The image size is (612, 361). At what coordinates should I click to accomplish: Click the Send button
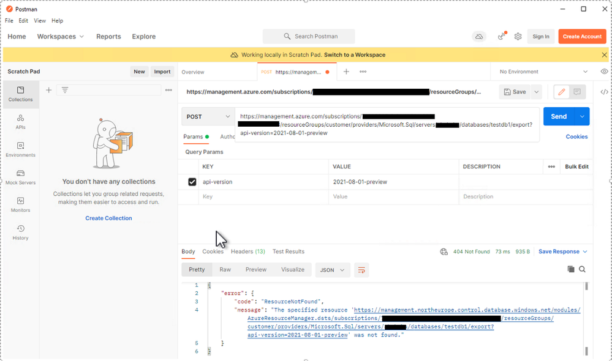point(559,117)
